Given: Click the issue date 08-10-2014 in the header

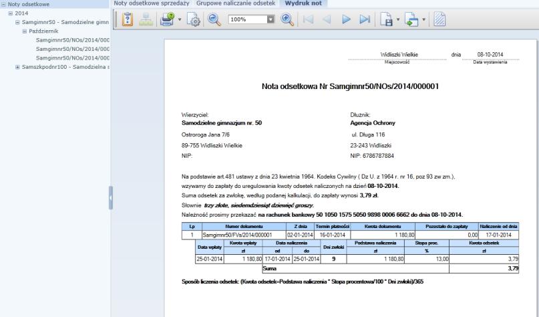Looking at the screenshot, I should (x=490, y=54).
